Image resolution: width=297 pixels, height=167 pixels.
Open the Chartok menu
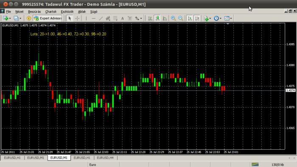pyautogui.click(x=51, y=11)
